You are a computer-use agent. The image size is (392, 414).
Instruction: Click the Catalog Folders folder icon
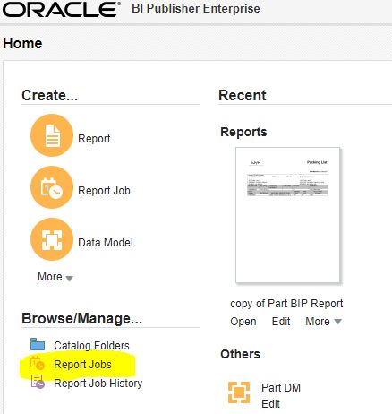click(38, 344)
